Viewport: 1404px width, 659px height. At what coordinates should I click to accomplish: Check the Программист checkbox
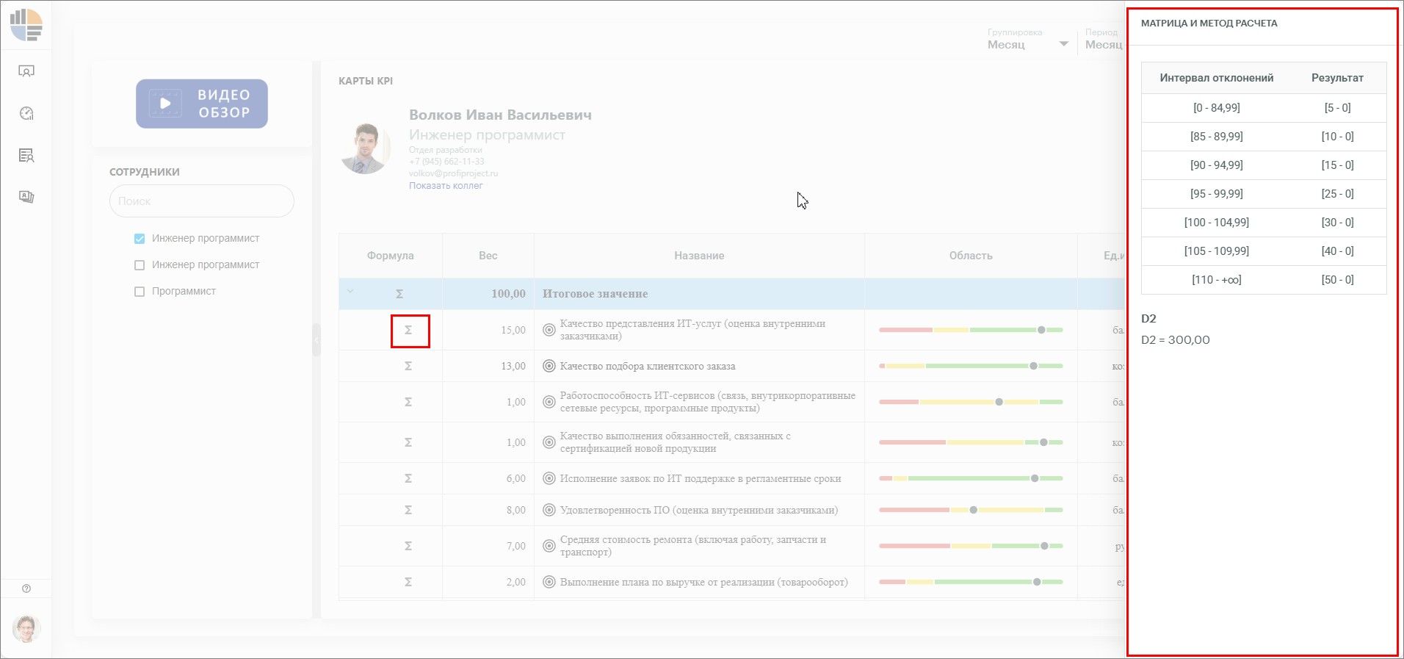click(x=140, y=292)
